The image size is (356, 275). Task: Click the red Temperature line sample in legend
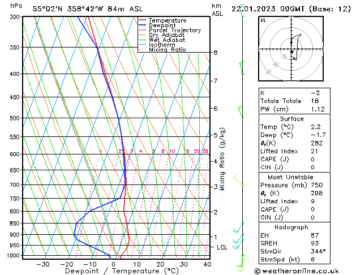(143, 20)
